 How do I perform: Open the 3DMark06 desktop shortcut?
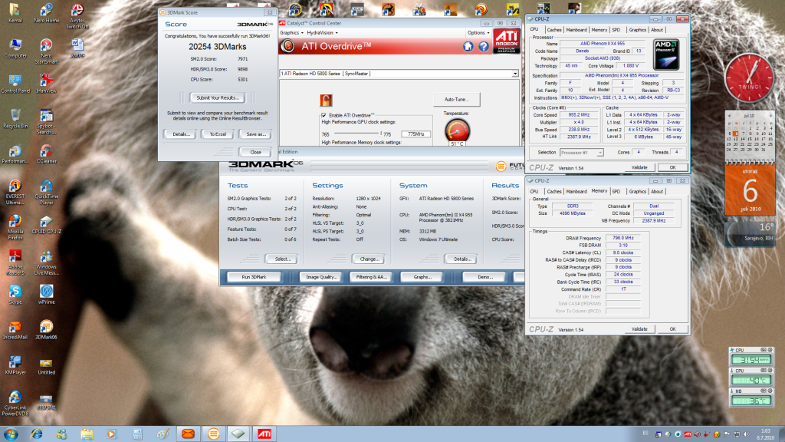tap(46, 330)
